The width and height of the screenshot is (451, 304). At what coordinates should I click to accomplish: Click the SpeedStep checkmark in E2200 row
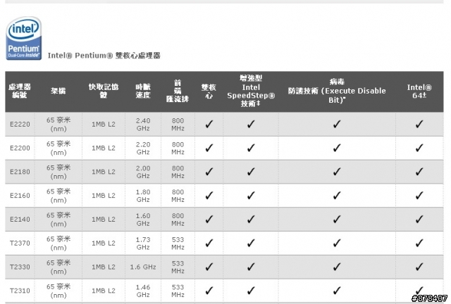(251, 148)
